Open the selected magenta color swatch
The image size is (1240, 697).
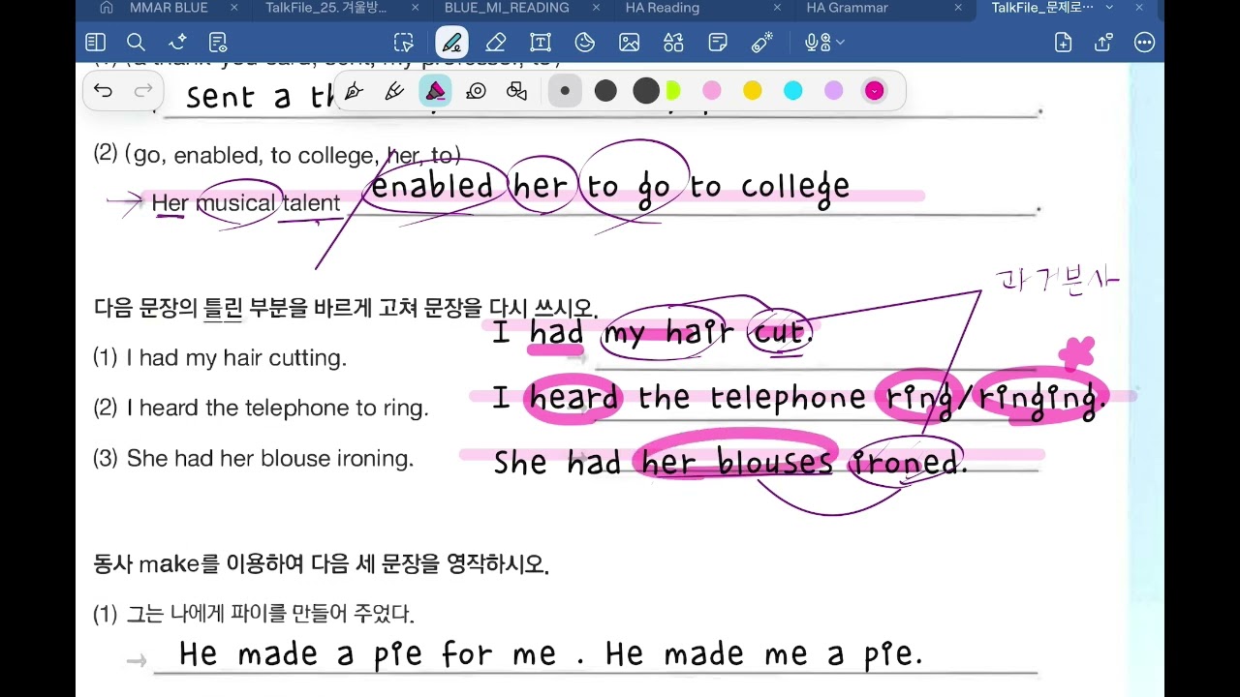coord(875,91)
